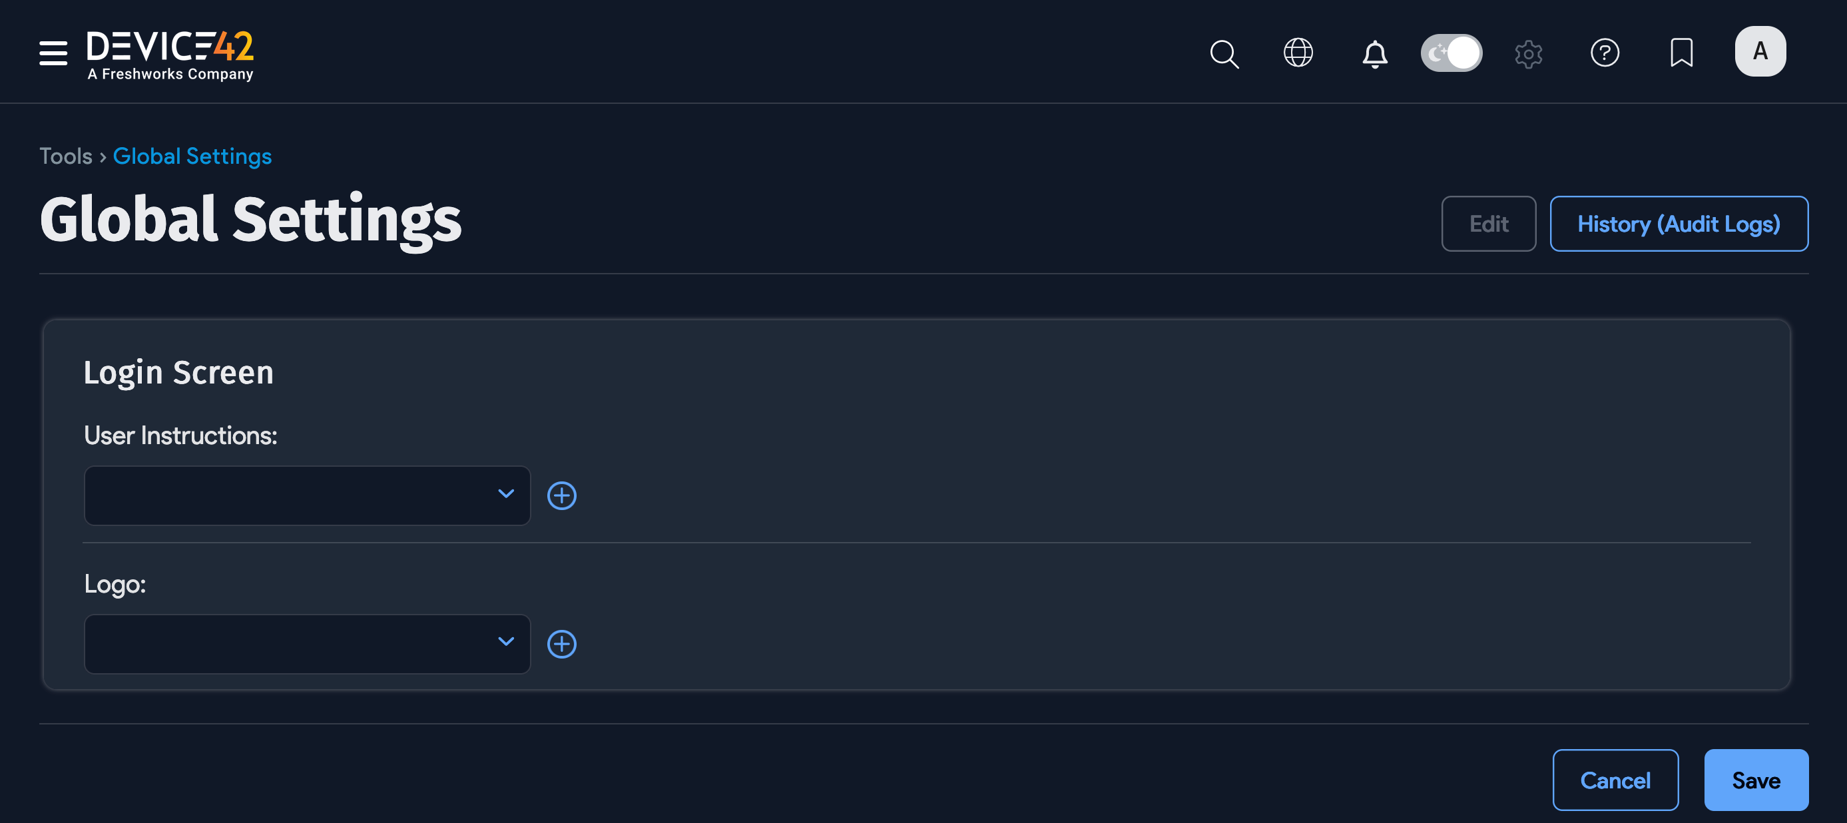Open the notifications bell
This screenshot has height=823, width=1847.
coord(1374,53)
